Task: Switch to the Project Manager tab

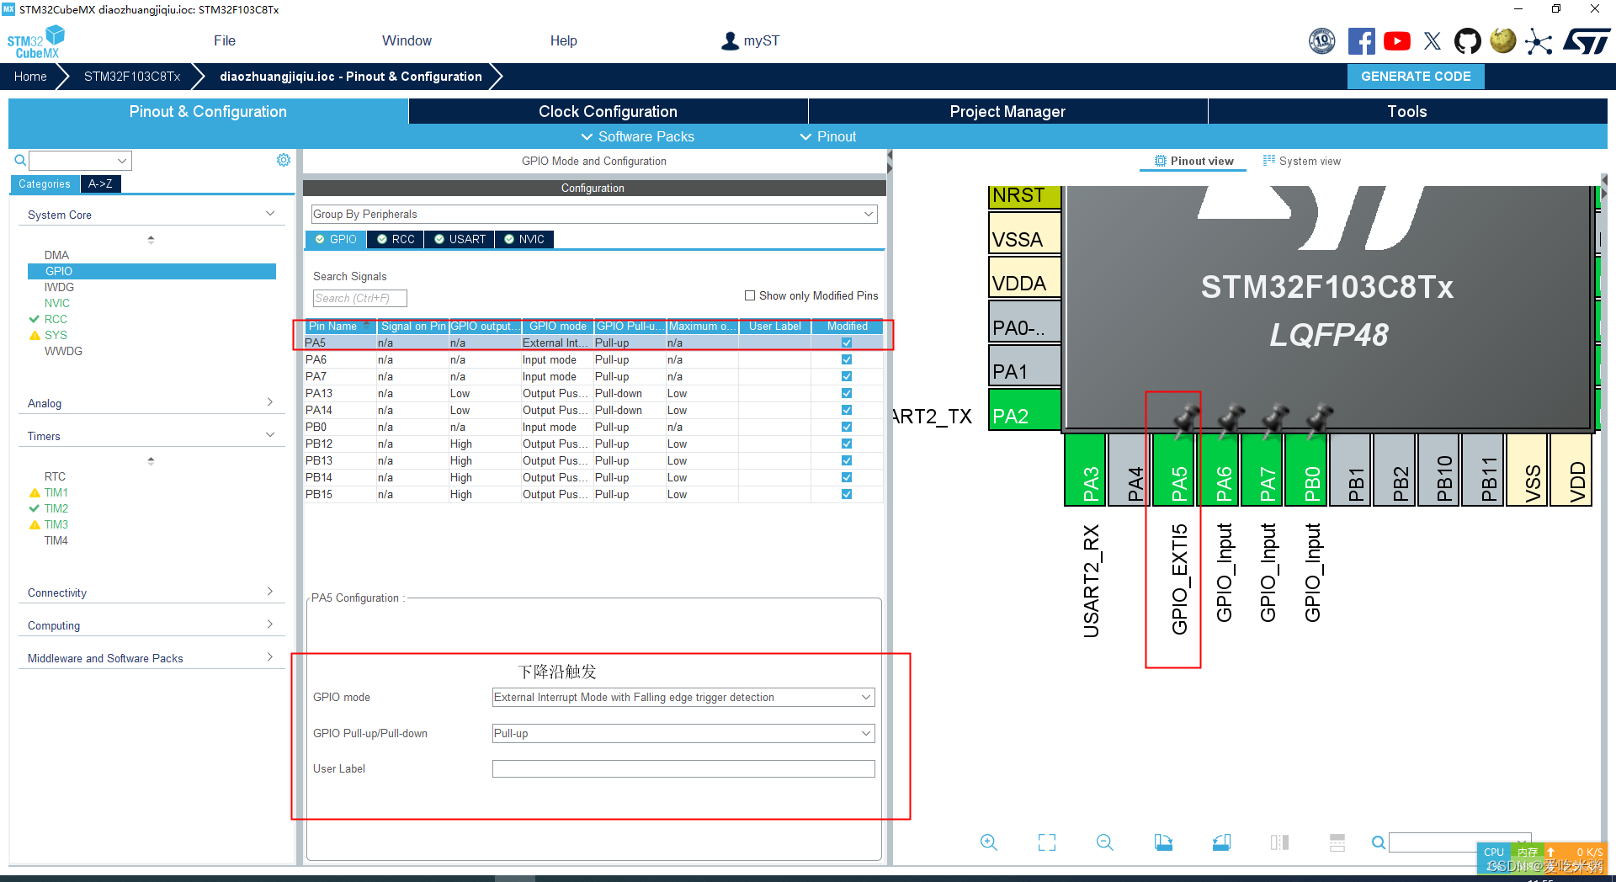Action: point(1007,111)
